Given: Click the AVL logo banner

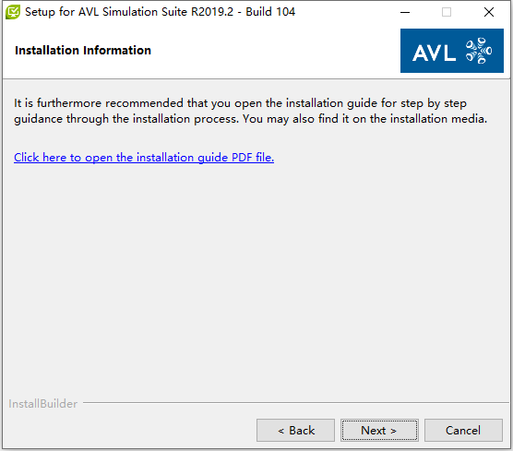Looking at the screenshot, I should pos(452,51).
